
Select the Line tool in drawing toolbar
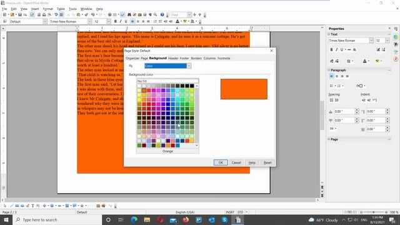click(x=11, y=206)
